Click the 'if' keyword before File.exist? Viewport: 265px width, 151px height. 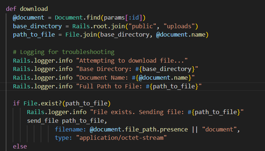(16, 104)
